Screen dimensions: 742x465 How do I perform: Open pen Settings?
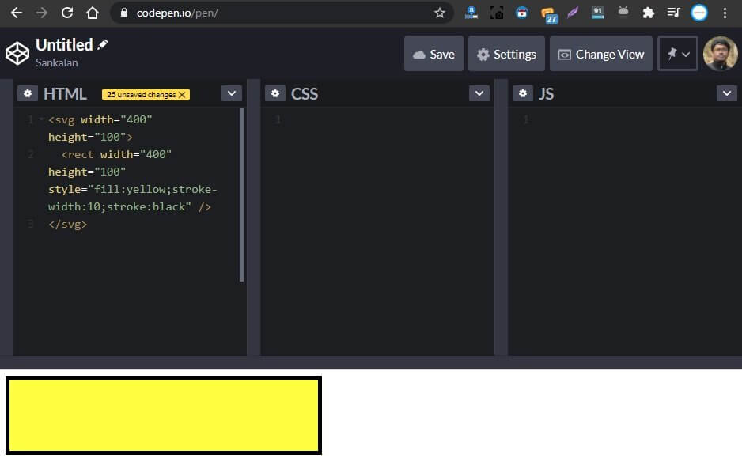pos(506,54)
